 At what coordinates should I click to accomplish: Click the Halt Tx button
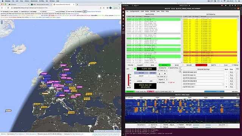(x=213, y=65)
